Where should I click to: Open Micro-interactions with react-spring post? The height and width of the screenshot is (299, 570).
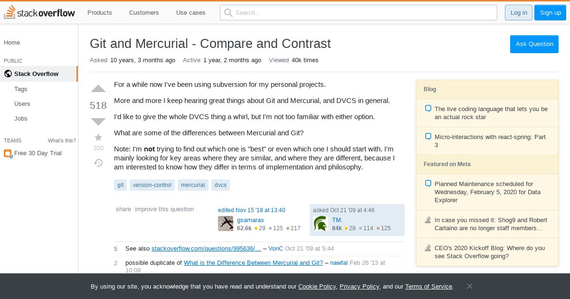[490, 141]
